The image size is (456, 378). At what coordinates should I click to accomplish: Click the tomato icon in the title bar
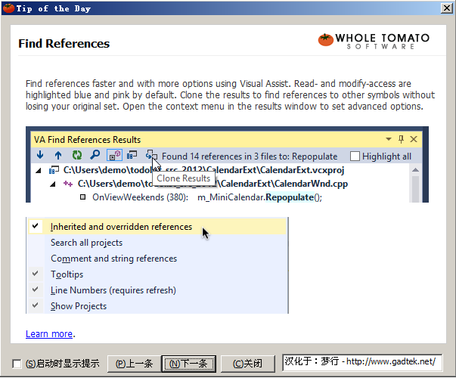8,8
